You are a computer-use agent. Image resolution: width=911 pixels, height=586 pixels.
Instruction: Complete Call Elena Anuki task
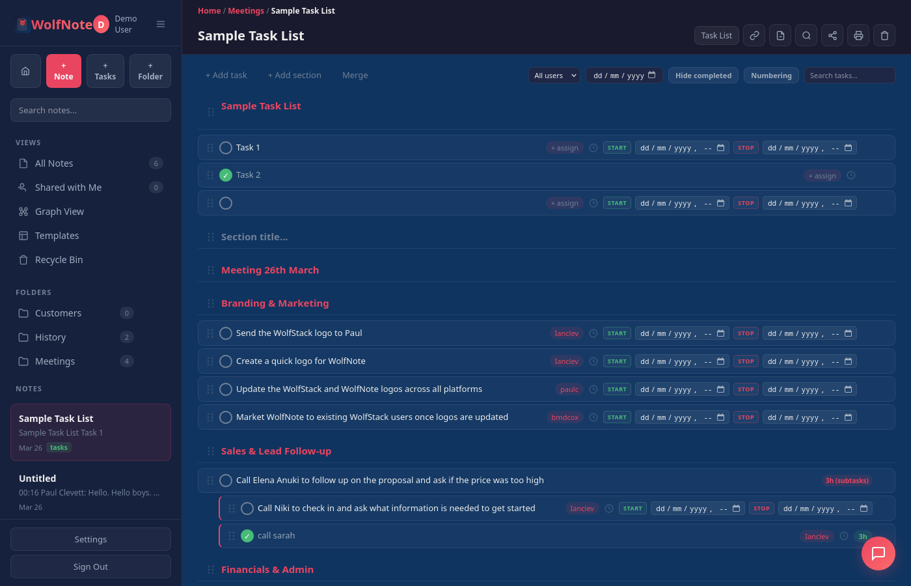(226, 481)
